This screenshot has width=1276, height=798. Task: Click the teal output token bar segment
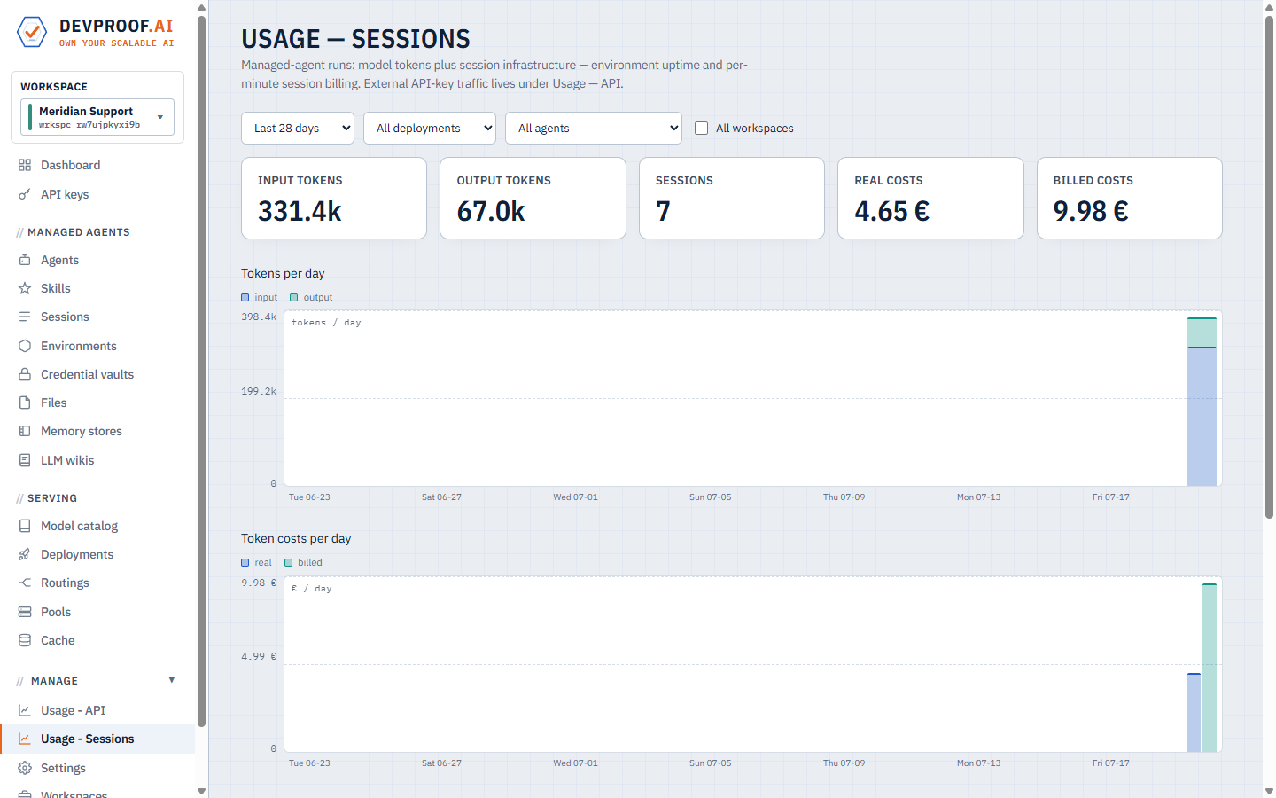pyautogui.click(x=1202, y=332)
